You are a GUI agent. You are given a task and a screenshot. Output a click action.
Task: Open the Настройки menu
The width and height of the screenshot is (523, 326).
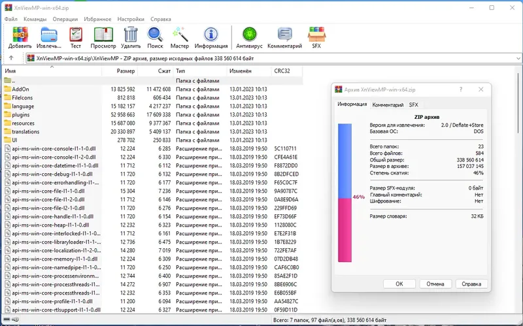(131, 19)
